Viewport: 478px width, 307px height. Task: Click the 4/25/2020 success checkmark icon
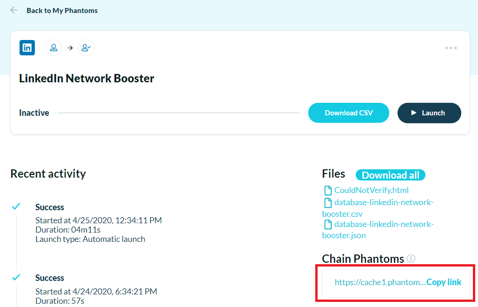pyautogui.click(x=16, y=207)
